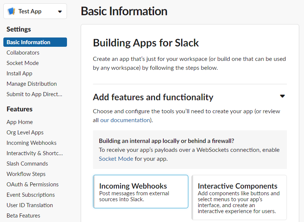Click the 'Building Apps for Slack' heading
This screenshot has width=304, height=222.
(146, 43)
